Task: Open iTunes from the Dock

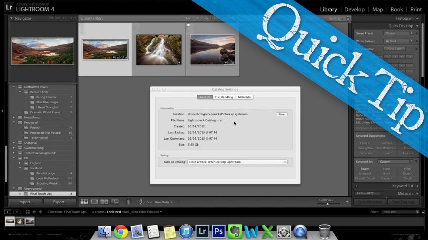Action: pos(186,232)
